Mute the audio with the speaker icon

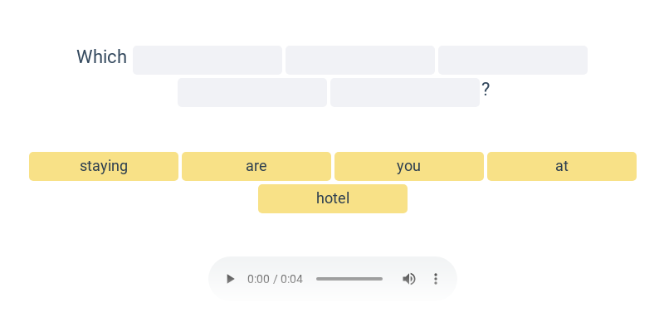coord(409,279)
